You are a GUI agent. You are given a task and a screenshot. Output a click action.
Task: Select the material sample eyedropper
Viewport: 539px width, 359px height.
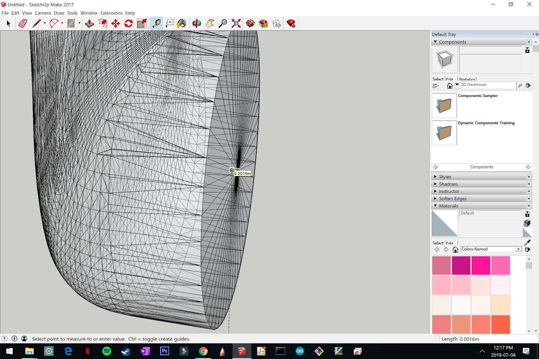click(x=528, y=242)
